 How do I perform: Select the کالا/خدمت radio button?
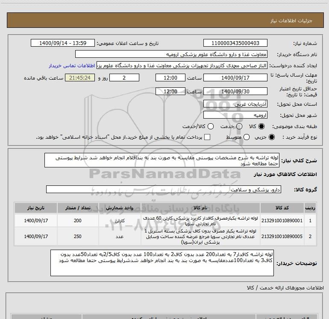(211, 126)
